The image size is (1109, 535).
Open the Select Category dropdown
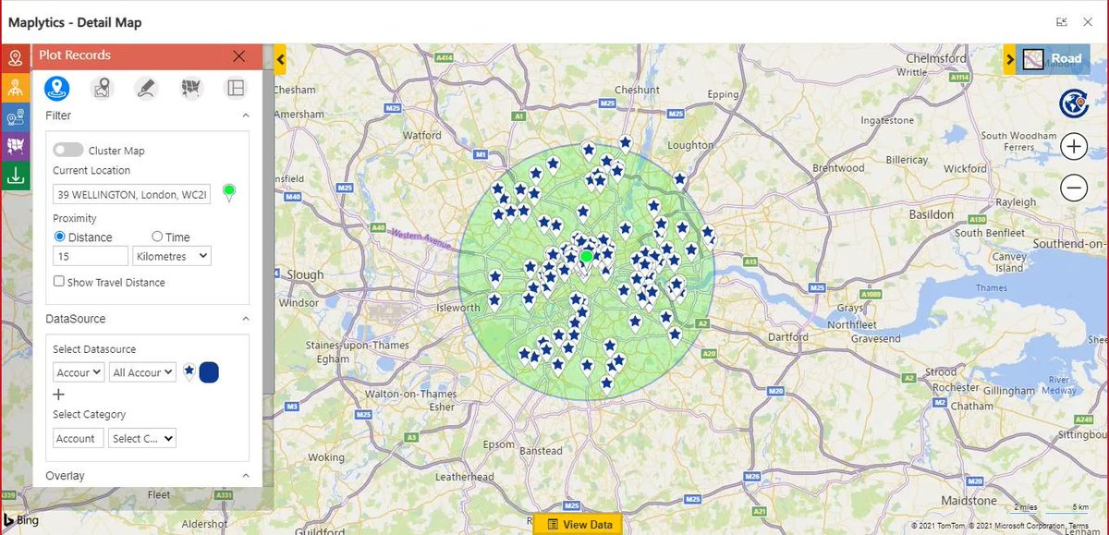(x=141, y=438)
